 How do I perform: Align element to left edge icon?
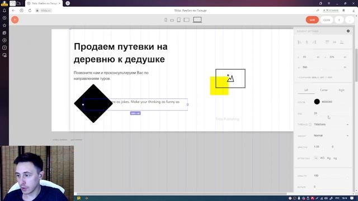tap(300, 42)
